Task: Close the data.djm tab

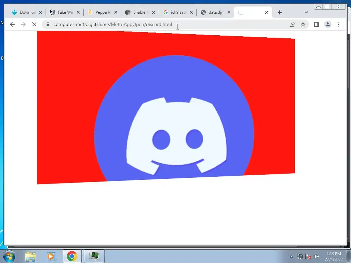Action: pos(229,12)
